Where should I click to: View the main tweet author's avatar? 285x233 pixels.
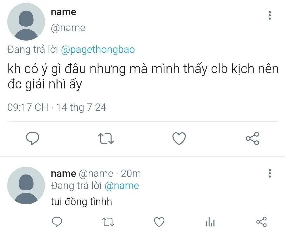point(26,22)
